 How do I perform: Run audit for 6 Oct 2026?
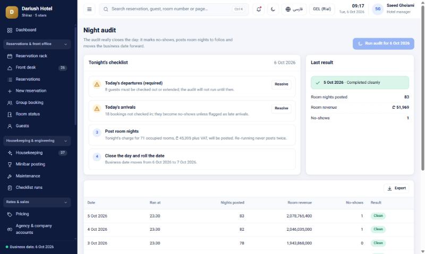[383, 43]
